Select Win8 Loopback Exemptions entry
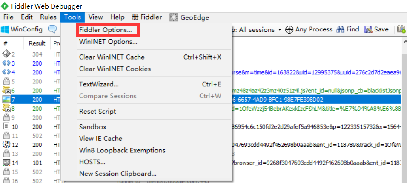This screenshot has width=407, height=183. tap(122, 150)
